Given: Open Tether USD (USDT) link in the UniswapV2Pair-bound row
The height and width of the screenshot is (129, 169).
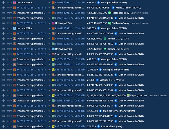Looking at the screenshot, I should point(118,49).
